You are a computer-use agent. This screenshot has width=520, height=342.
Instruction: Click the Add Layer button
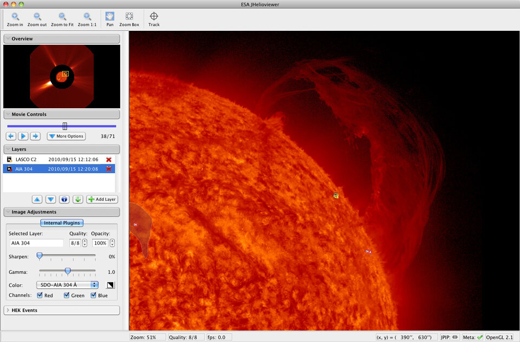[x=102, y=199]
